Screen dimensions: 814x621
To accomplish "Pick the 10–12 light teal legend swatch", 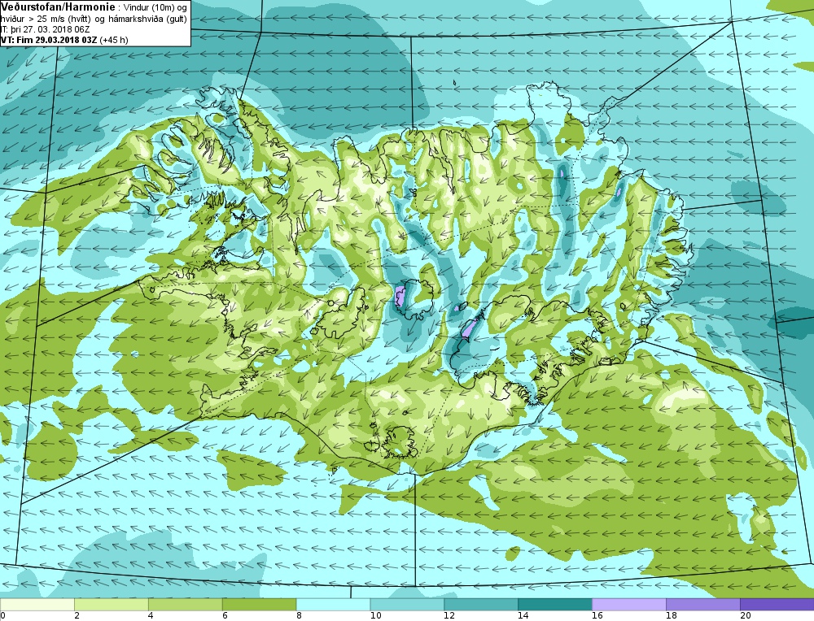I will pyautogui.click(x=407, y=605).
